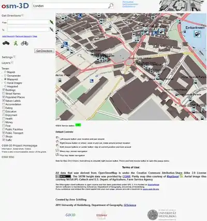Image resolution: width=207 pixels, height=221 pixels.
Task: Click the bus icon at the map left edge
Action: 60,81
